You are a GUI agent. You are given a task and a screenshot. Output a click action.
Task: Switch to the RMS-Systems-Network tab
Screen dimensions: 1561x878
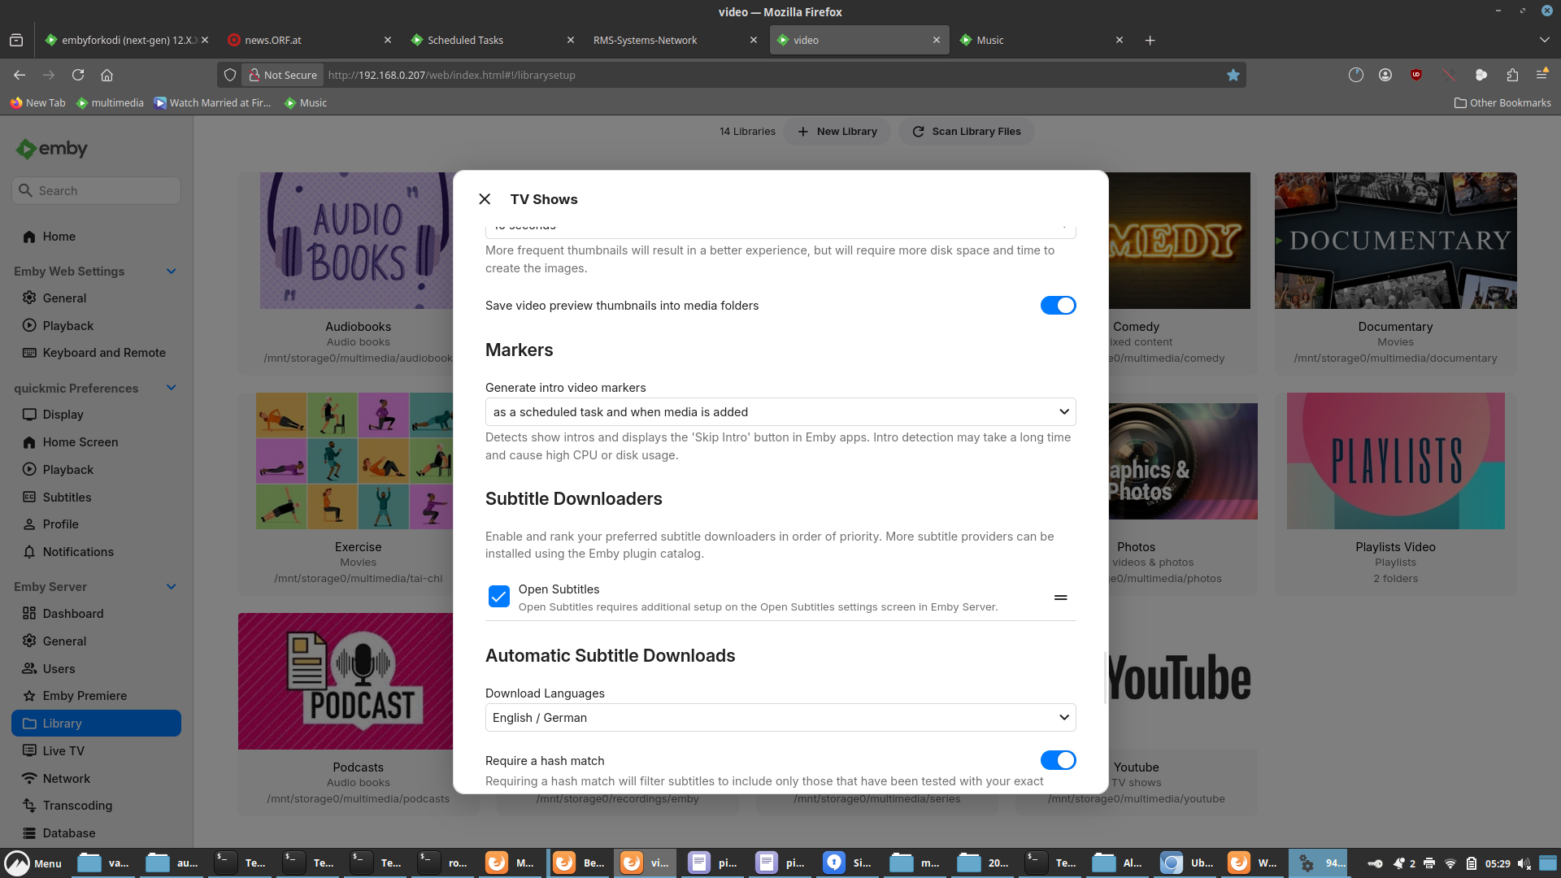675,40
